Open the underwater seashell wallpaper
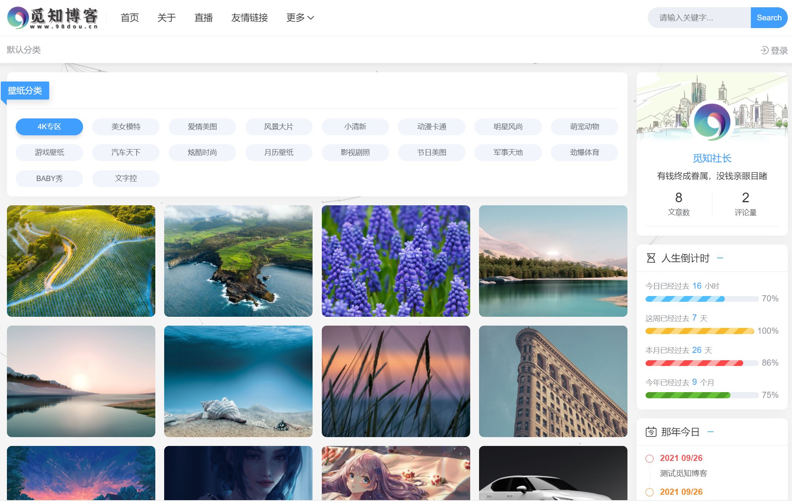The image size is (792, 504). tap(238, 381)
